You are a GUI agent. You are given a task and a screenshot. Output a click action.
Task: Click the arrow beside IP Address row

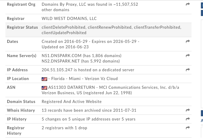(x=188, y=70)
